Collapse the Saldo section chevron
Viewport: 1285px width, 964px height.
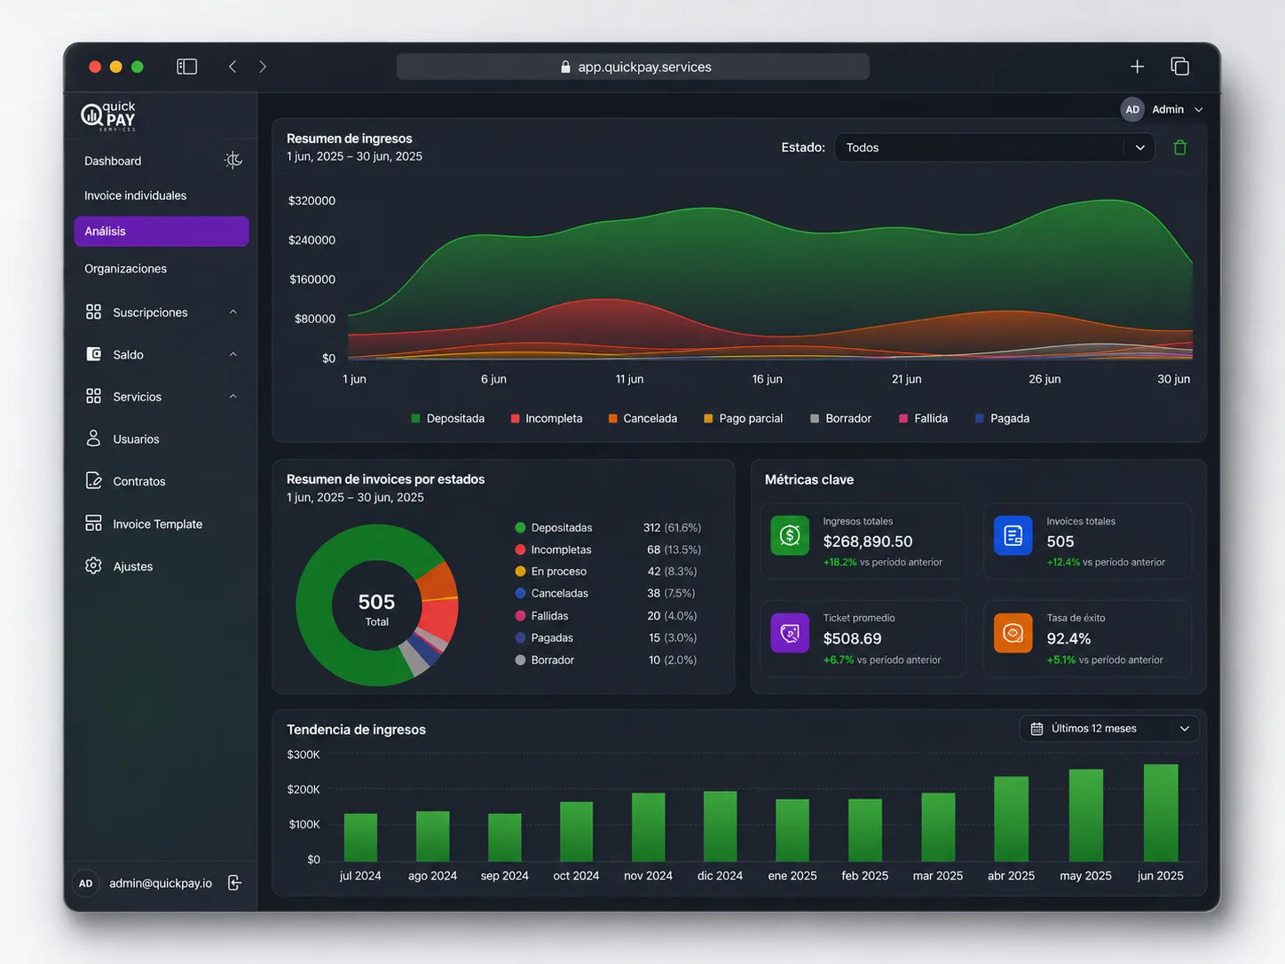tap(233, 354)
